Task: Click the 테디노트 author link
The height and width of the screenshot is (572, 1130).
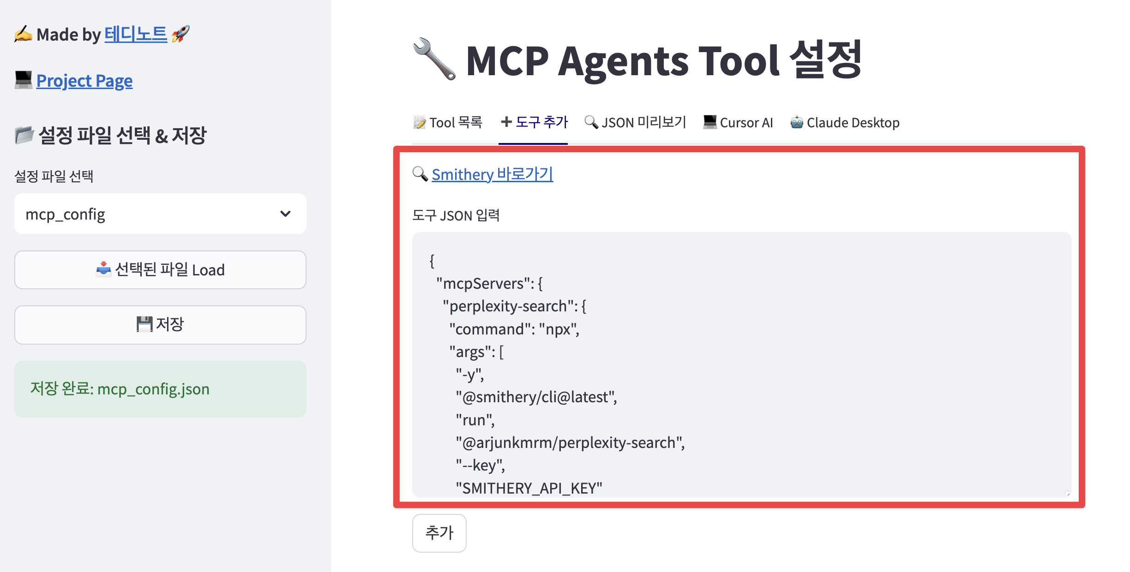Action: [x=135, y=35]
